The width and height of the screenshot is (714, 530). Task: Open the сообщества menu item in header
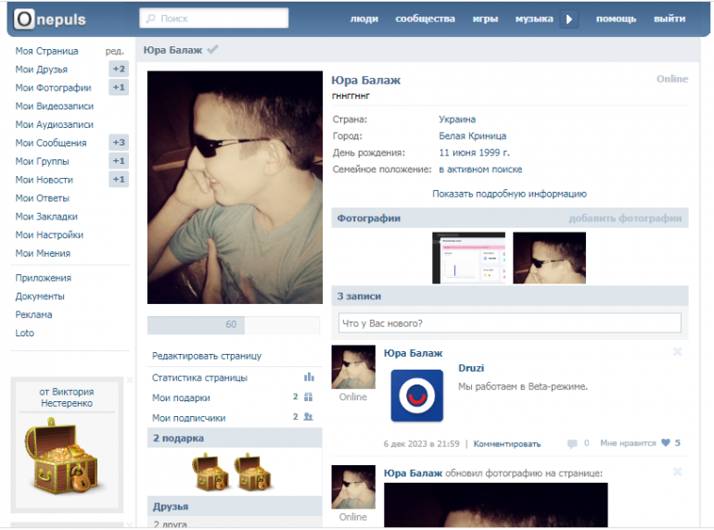[425, 19]
